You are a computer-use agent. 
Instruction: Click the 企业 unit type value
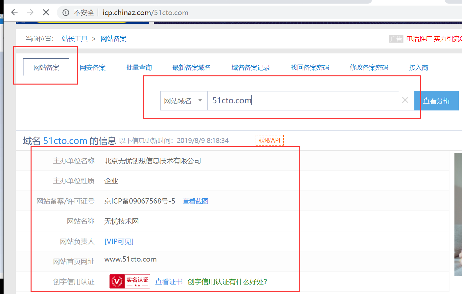pos(111,181)
